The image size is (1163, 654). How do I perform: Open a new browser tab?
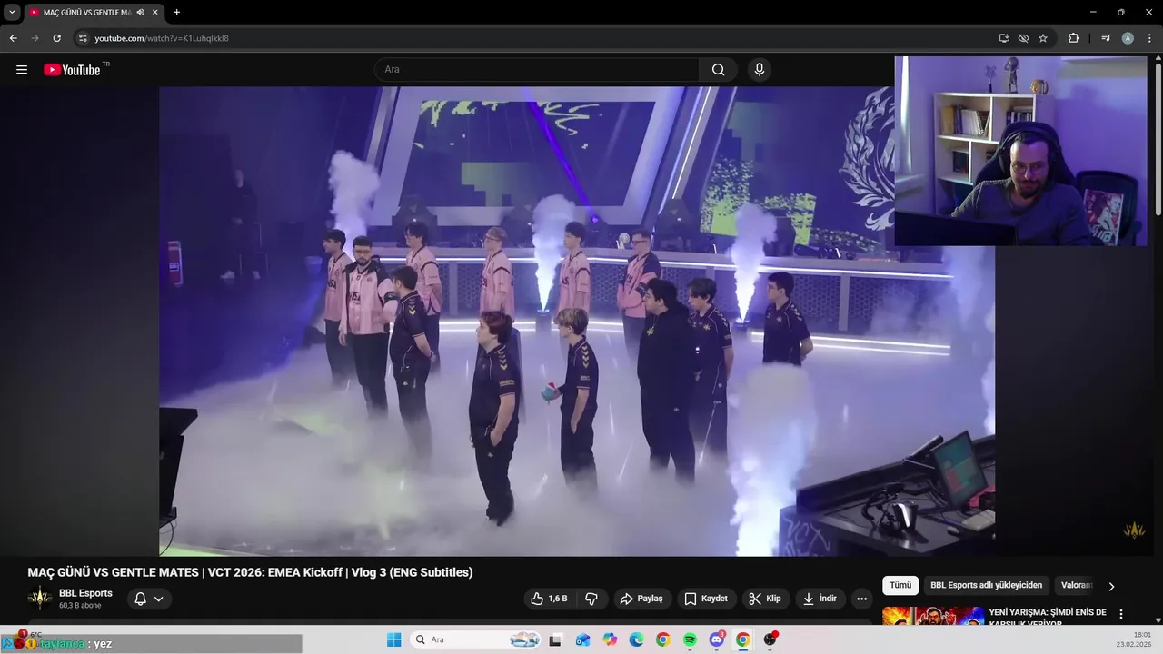click(176, 12)
